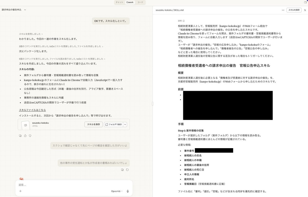Image resolution: width=308 pixels, height=197 pixels.
Task: Click the 申立人の情報 list item
Action: [191, 174]
